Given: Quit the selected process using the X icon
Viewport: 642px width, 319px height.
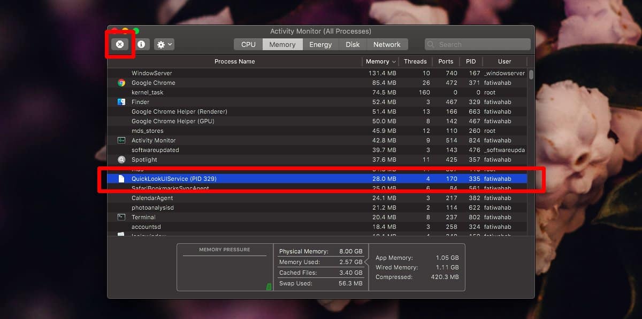Looking at the screenshot, I should pos(120,44).
